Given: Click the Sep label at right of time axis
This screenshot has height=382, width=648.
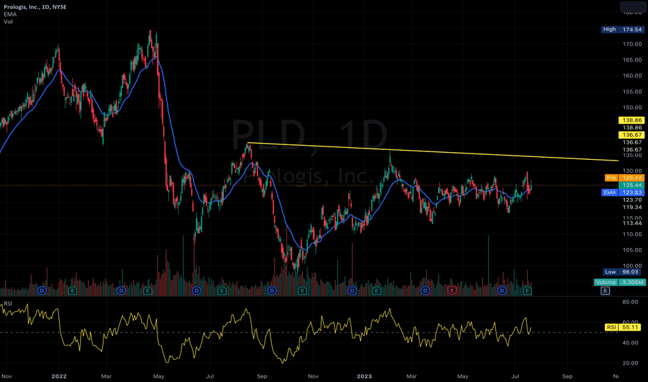Looking at the screenshot, I should coord(567,376).
